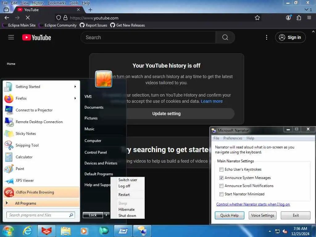Open Windows Media Player taskbar icon
Viewport: 316px width, 237px height.
point(84,231)
